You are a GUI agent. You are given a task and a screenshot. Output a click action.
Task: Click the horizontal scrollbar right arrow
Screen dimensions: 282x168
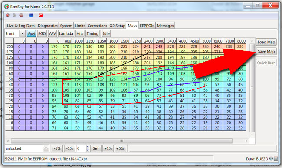pos(246,141)
